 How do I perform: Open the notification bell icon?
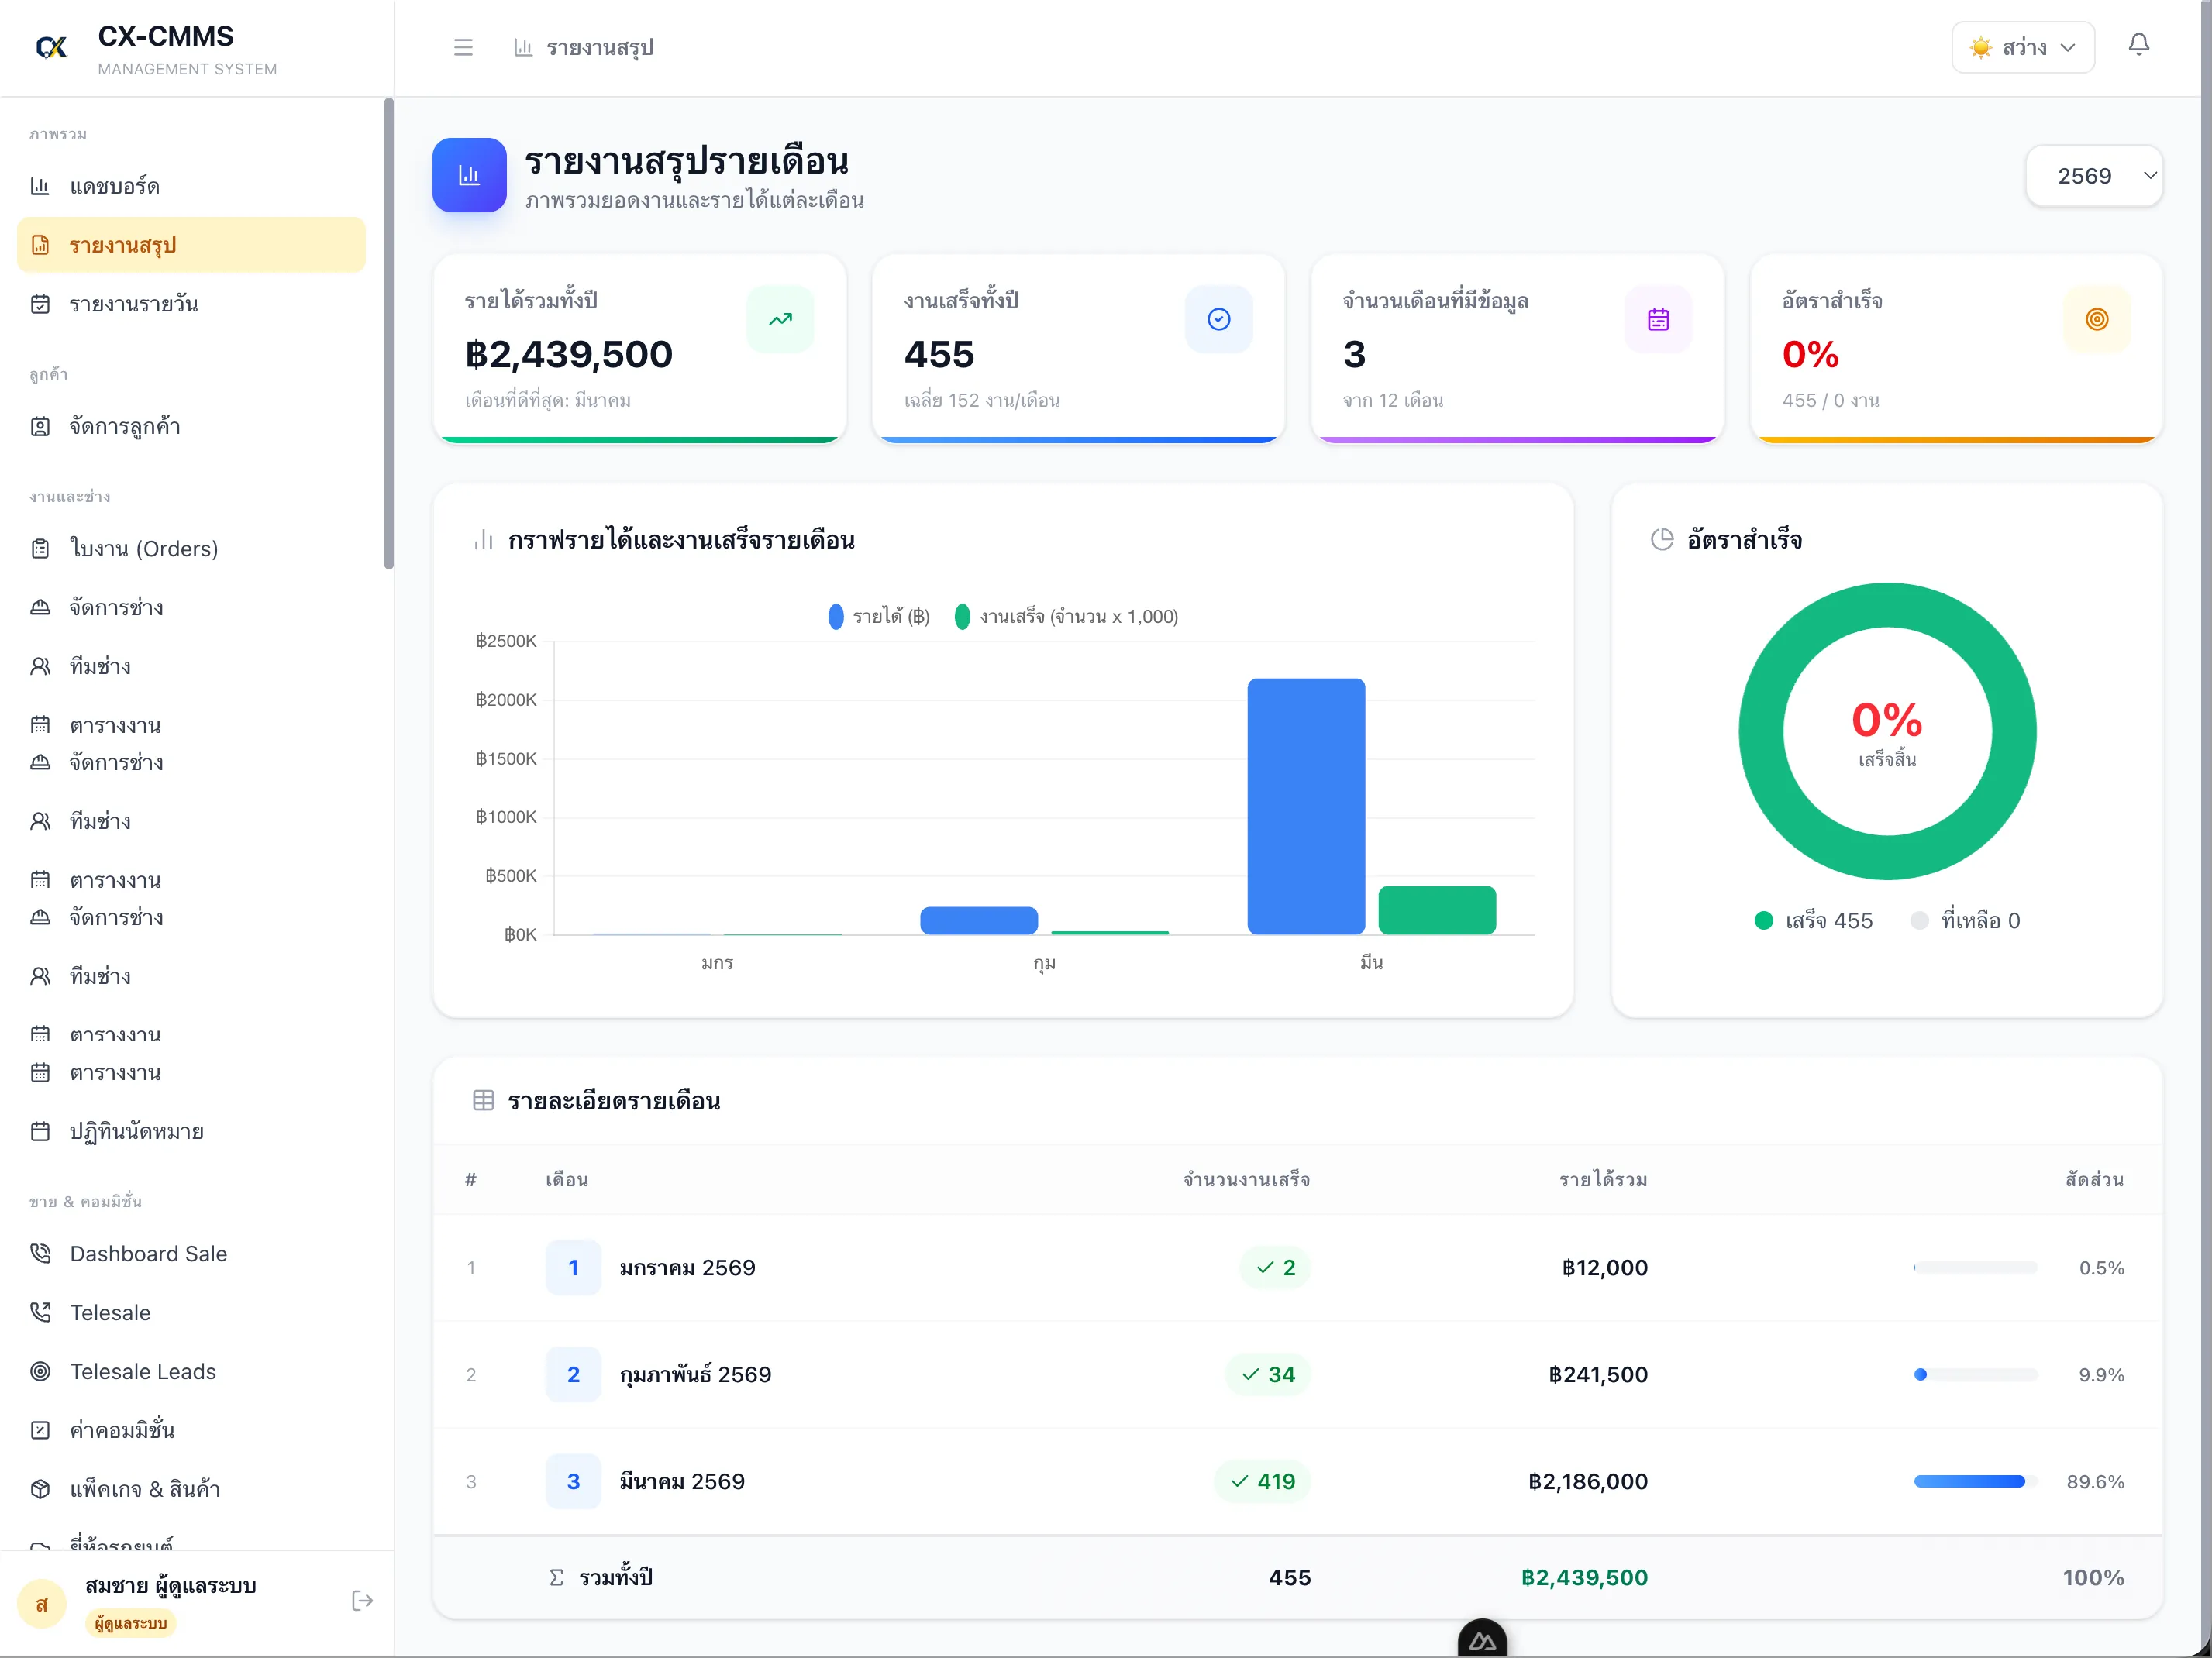tap(2138, 45)
